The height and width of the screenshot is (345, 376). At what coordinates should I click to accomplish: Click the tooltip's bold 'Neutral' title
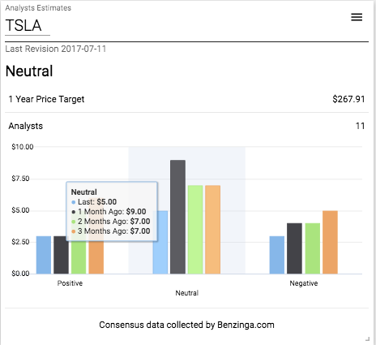83,192
